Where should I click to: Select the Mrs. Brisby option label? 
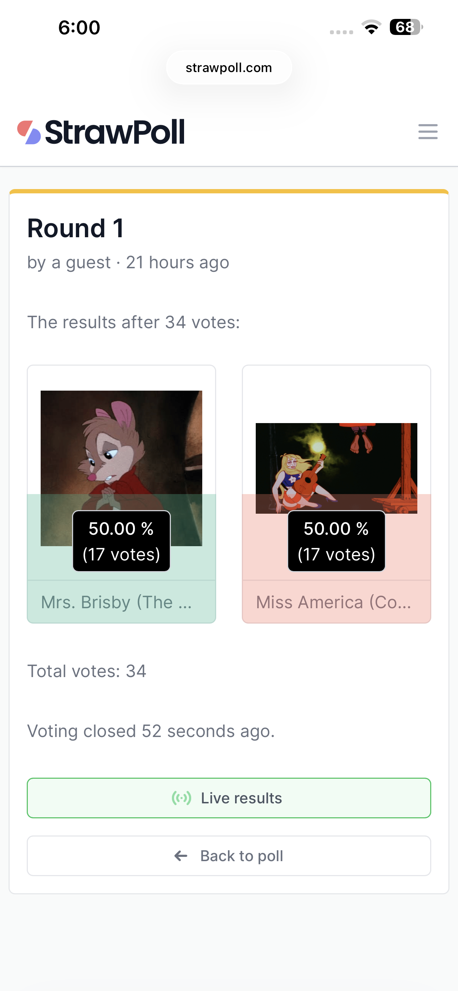[116, 602]
